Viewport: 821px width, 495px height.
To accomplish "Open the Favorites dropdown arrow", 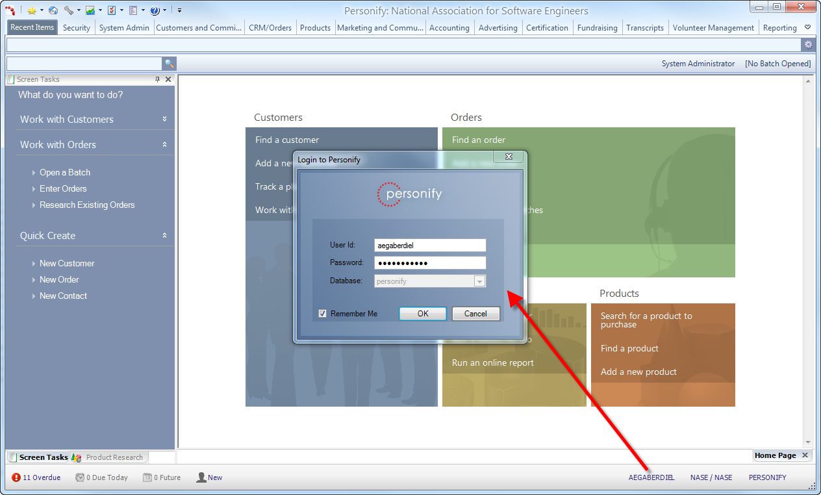I will pos(42,10).
